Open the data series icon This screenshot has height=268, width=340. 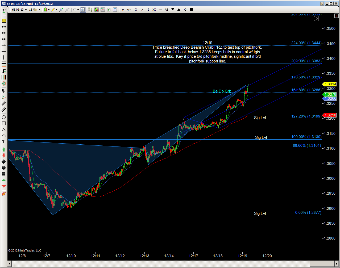[96, 10]
